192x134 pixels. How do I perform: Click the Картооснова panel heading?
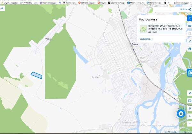point(148,19)
